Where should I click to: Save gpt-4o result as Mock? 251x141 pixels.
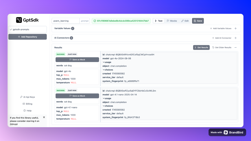[77, 60]
